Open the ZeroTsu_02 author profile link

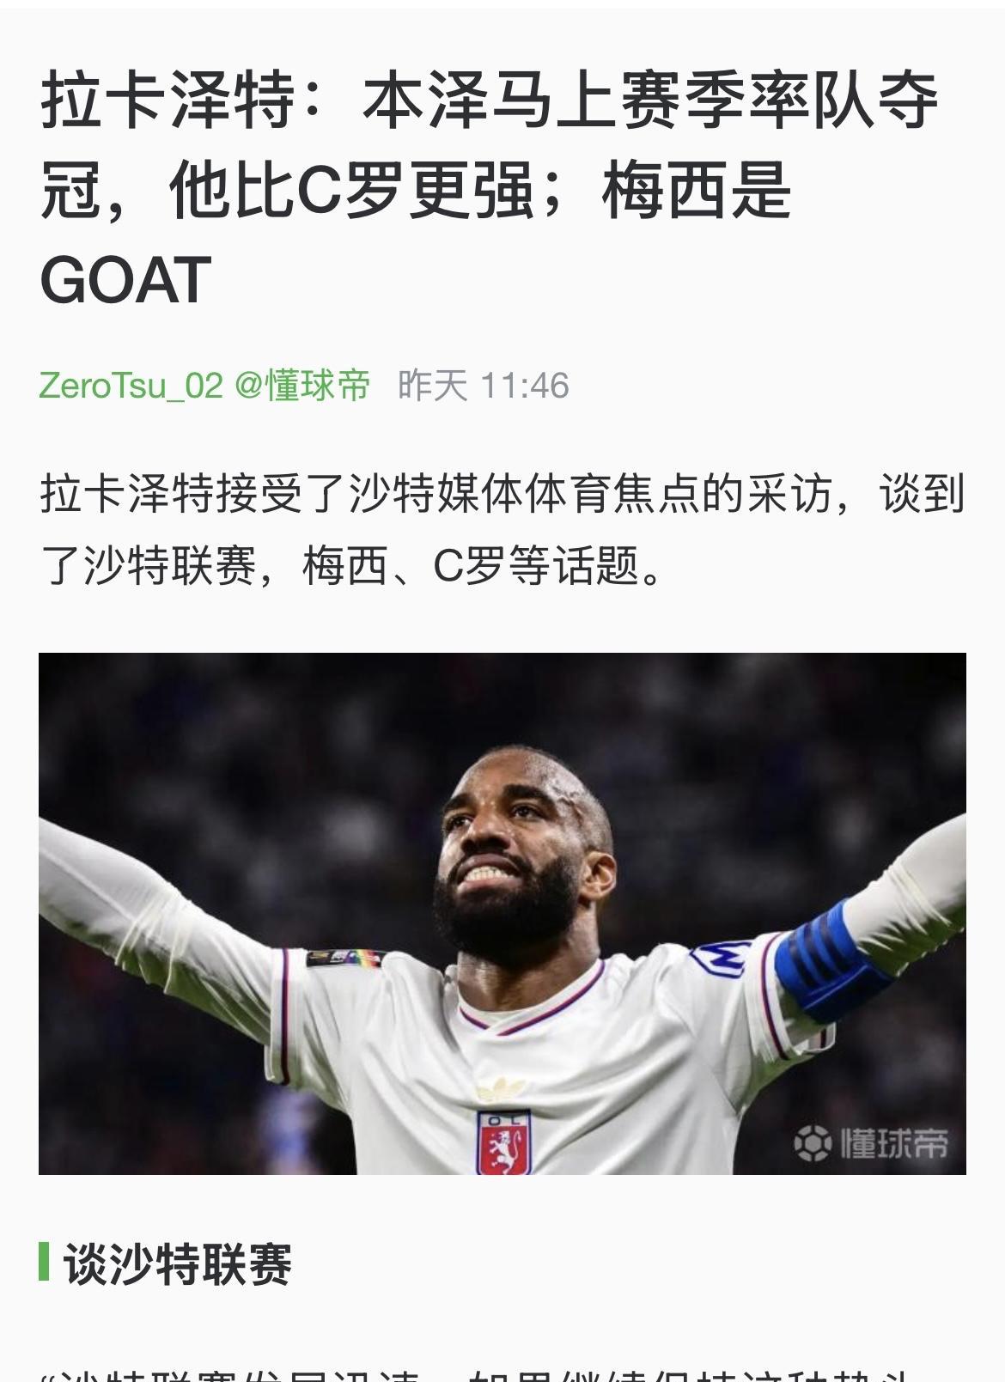[x=131, y=385]
